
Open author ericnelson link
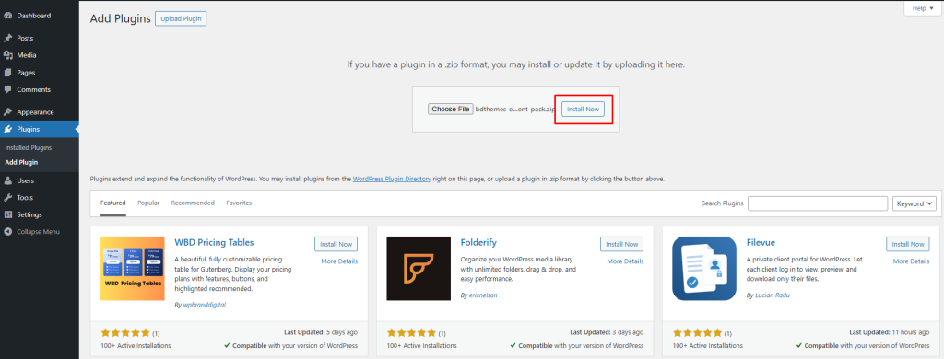point(483,295)
